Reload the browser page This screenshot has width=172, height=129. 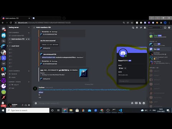click(x=11, y=23)
